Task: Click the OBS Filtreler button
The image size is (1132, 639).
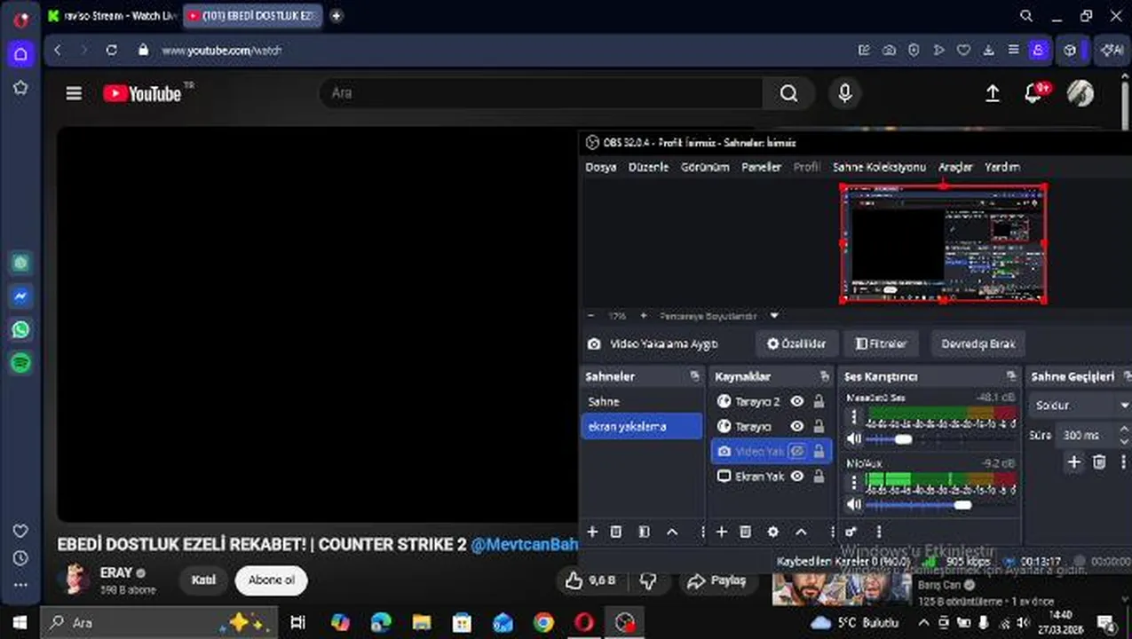Action: [882, 343]
